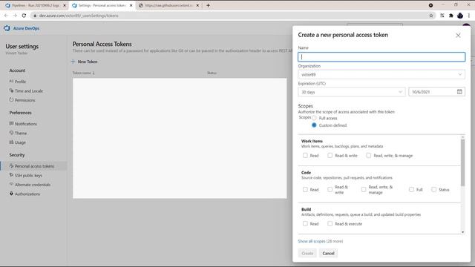Image resolution: width=475 pixels, height=267 pixels.
Task: Click the plus icon beside New Token
Action: point(73,62)
